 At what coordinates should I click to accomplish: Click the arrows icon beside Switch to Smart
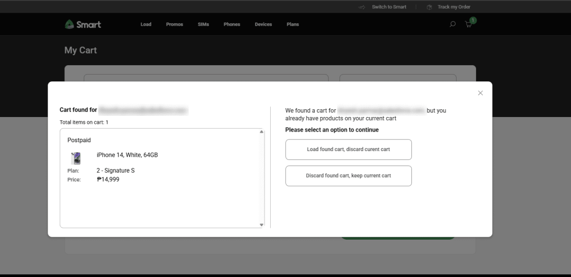pos(362,7)
